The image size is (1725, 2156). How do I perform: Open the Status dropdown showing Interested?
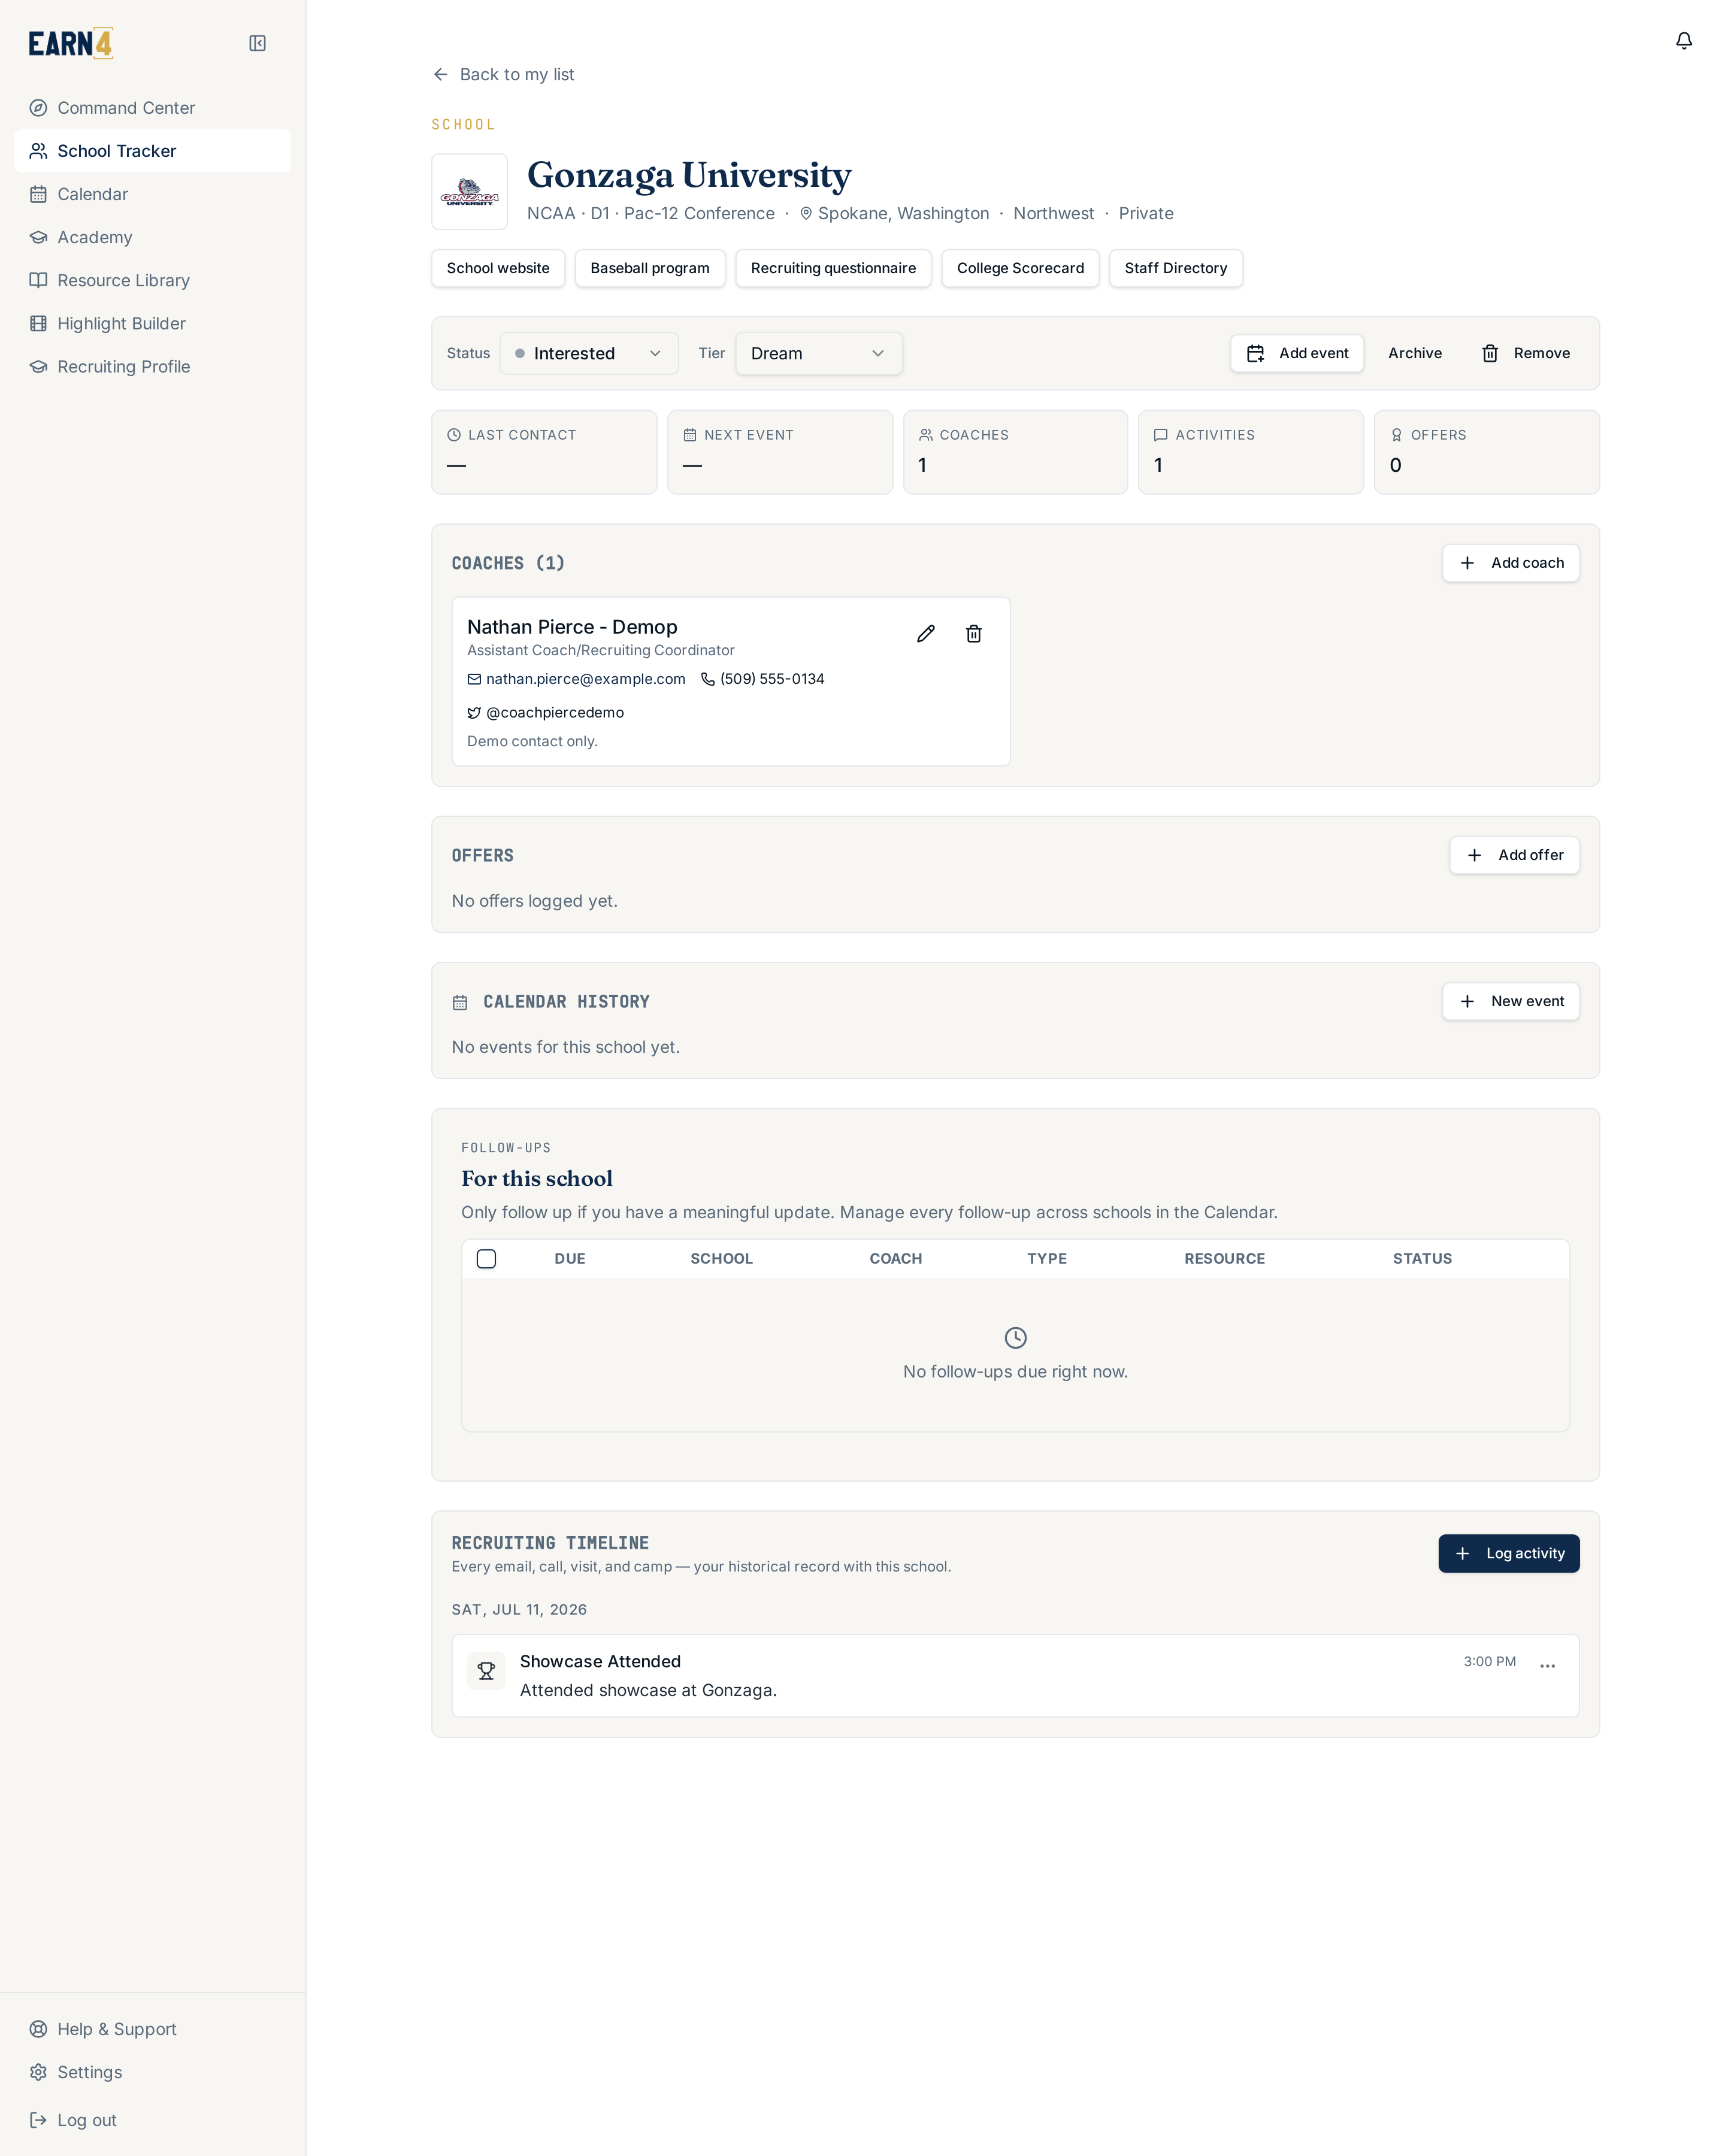click(589, 353)
